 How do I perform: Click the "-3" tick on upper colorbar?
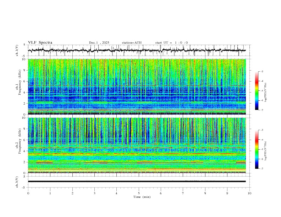(262, 71)
